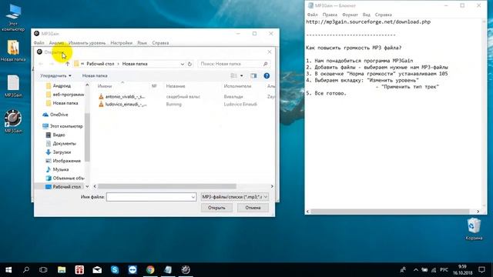Click the Отмена button

point(253,208)
